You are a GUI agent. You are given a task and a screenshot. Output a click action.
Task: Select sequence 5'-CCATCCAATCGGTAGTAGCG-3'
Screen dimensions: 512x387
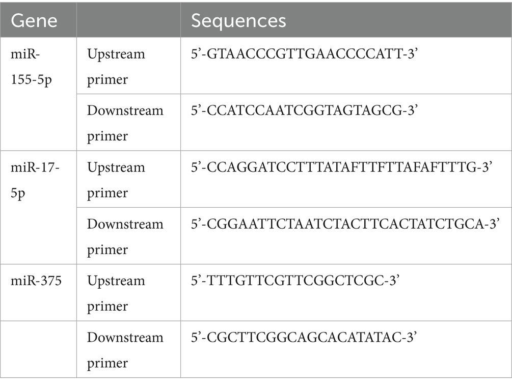coord(304,110)
